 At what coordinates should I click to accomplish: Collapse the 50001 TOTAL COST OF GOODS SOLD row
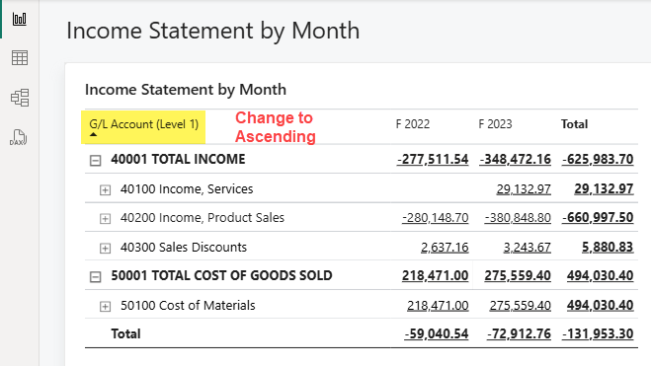[96, 277]
